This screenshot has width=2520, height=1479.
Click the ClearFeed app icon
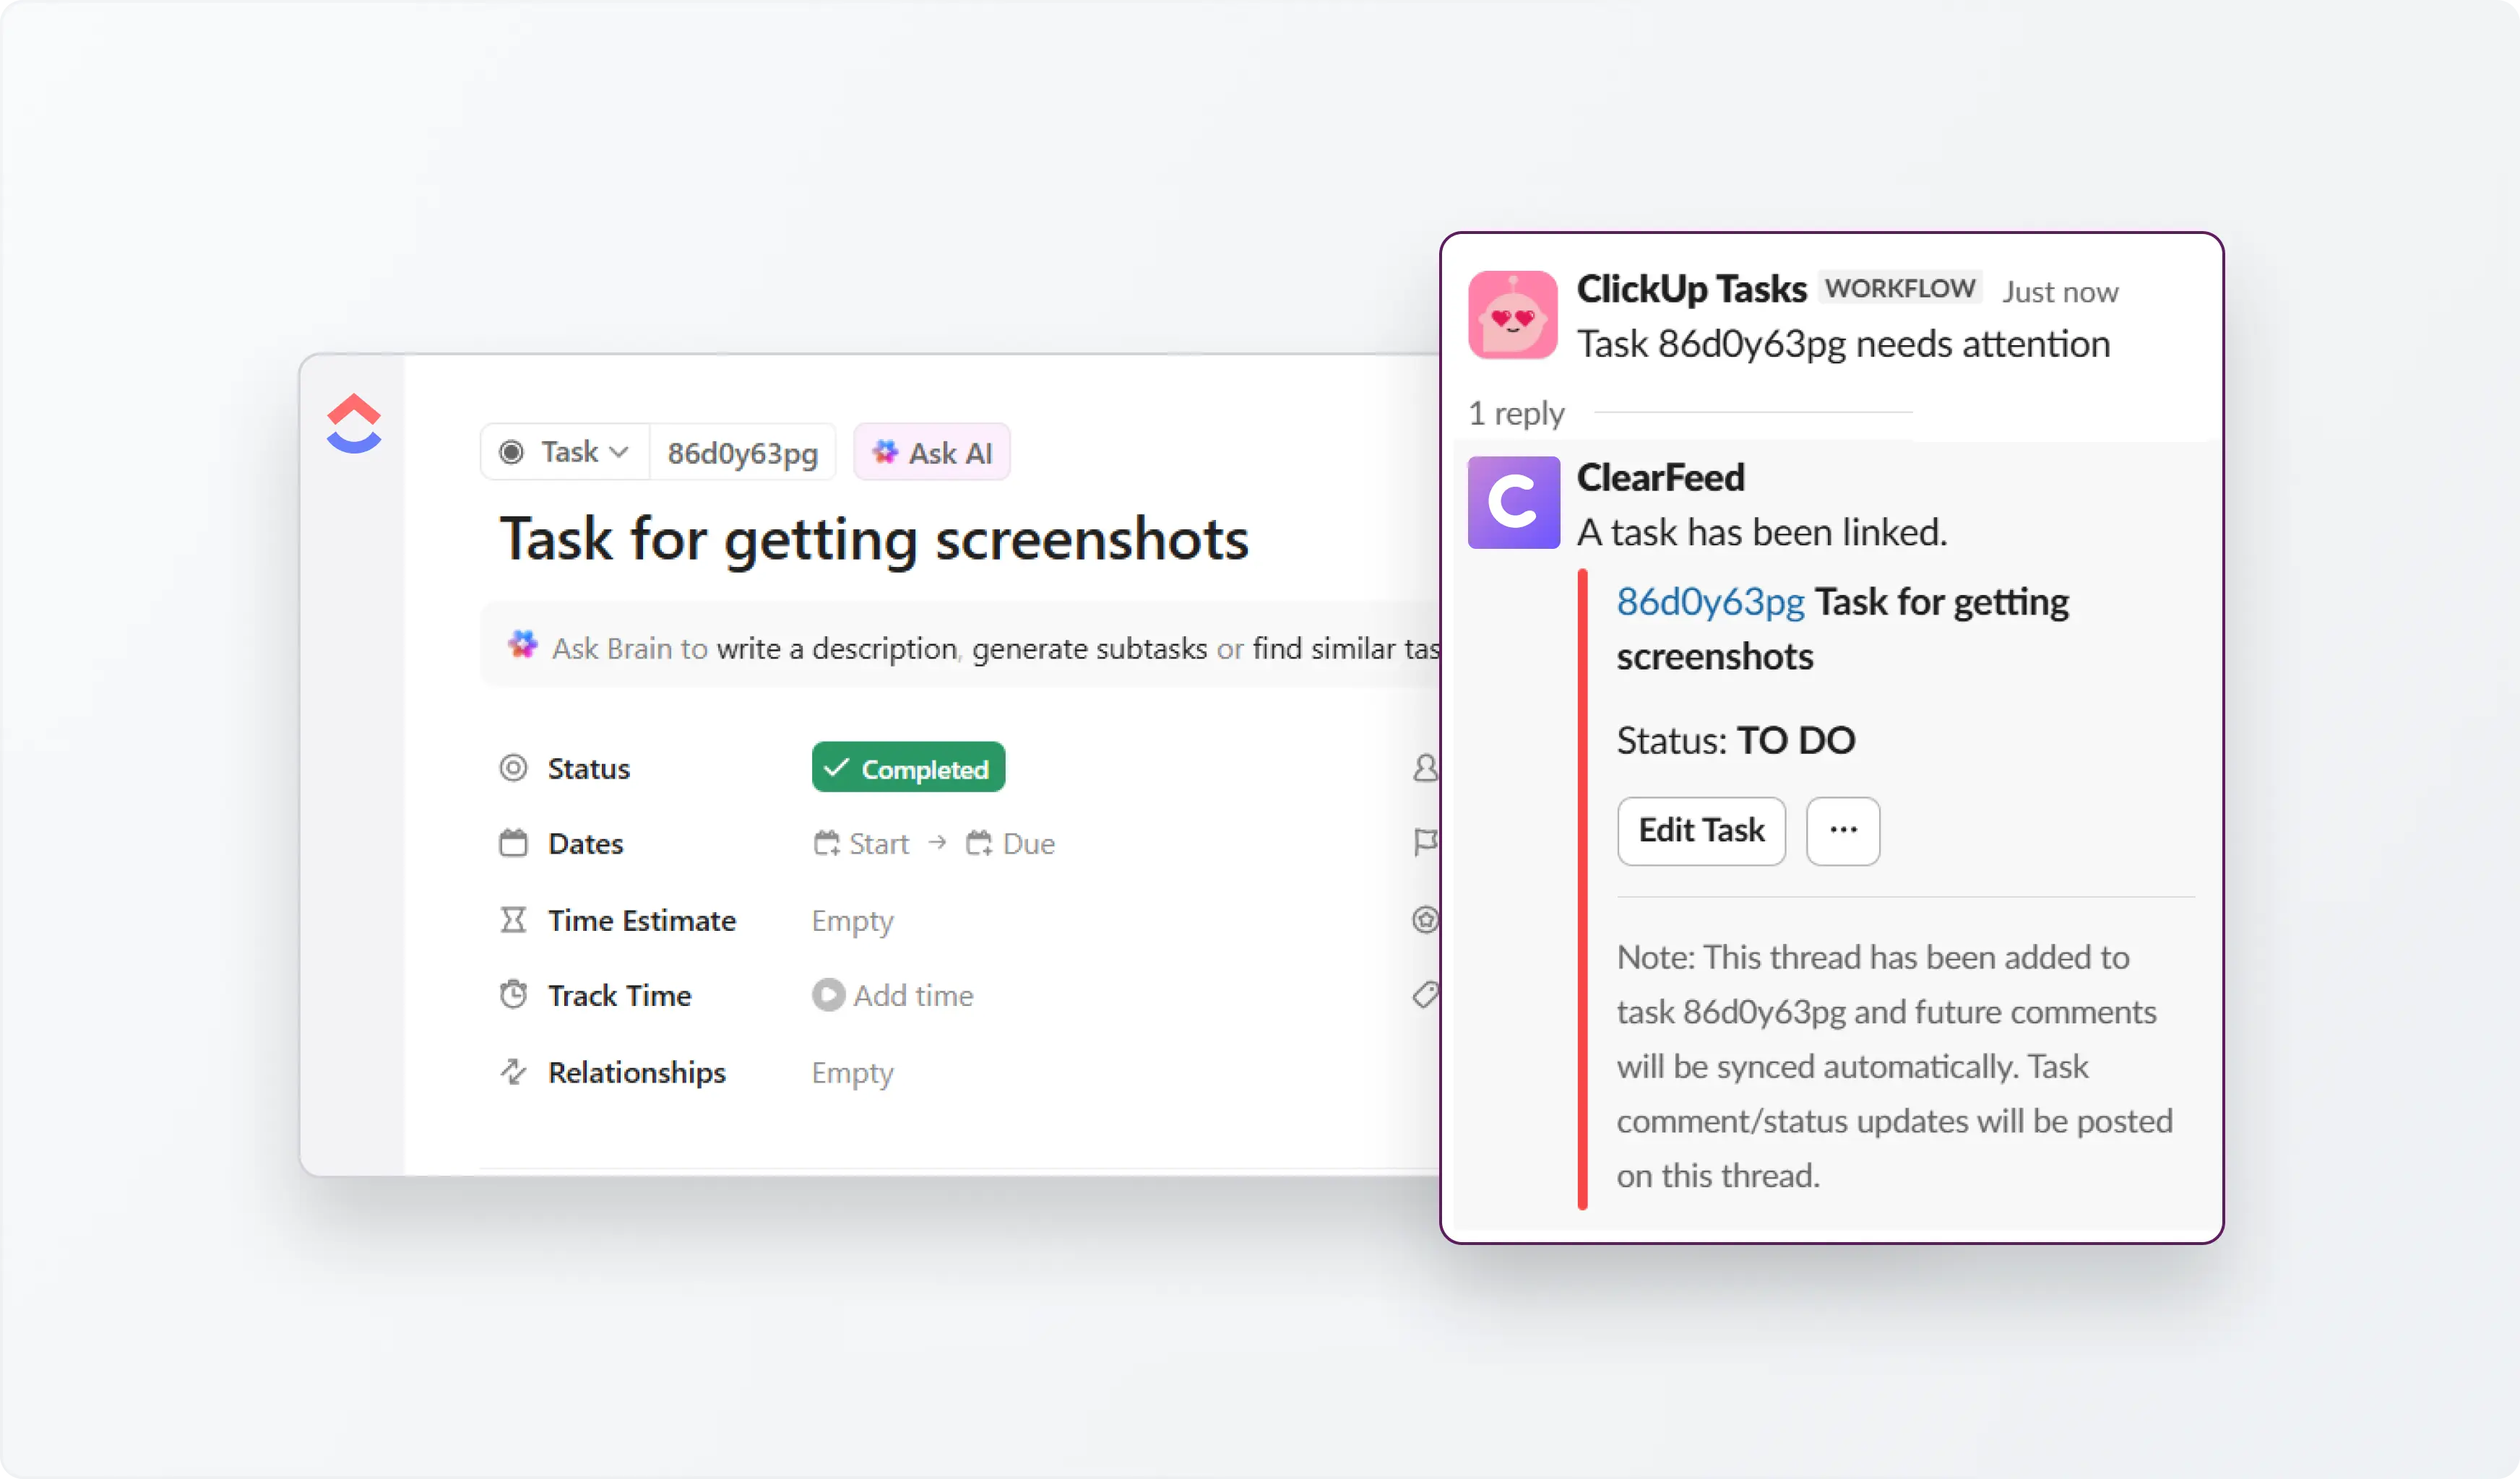tap(1513, 502)
